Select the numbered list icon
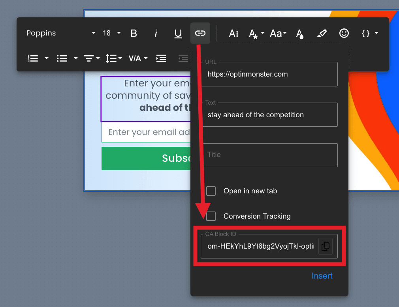The image size is (399, 307). pyautogui.click(x=33, y=58)
